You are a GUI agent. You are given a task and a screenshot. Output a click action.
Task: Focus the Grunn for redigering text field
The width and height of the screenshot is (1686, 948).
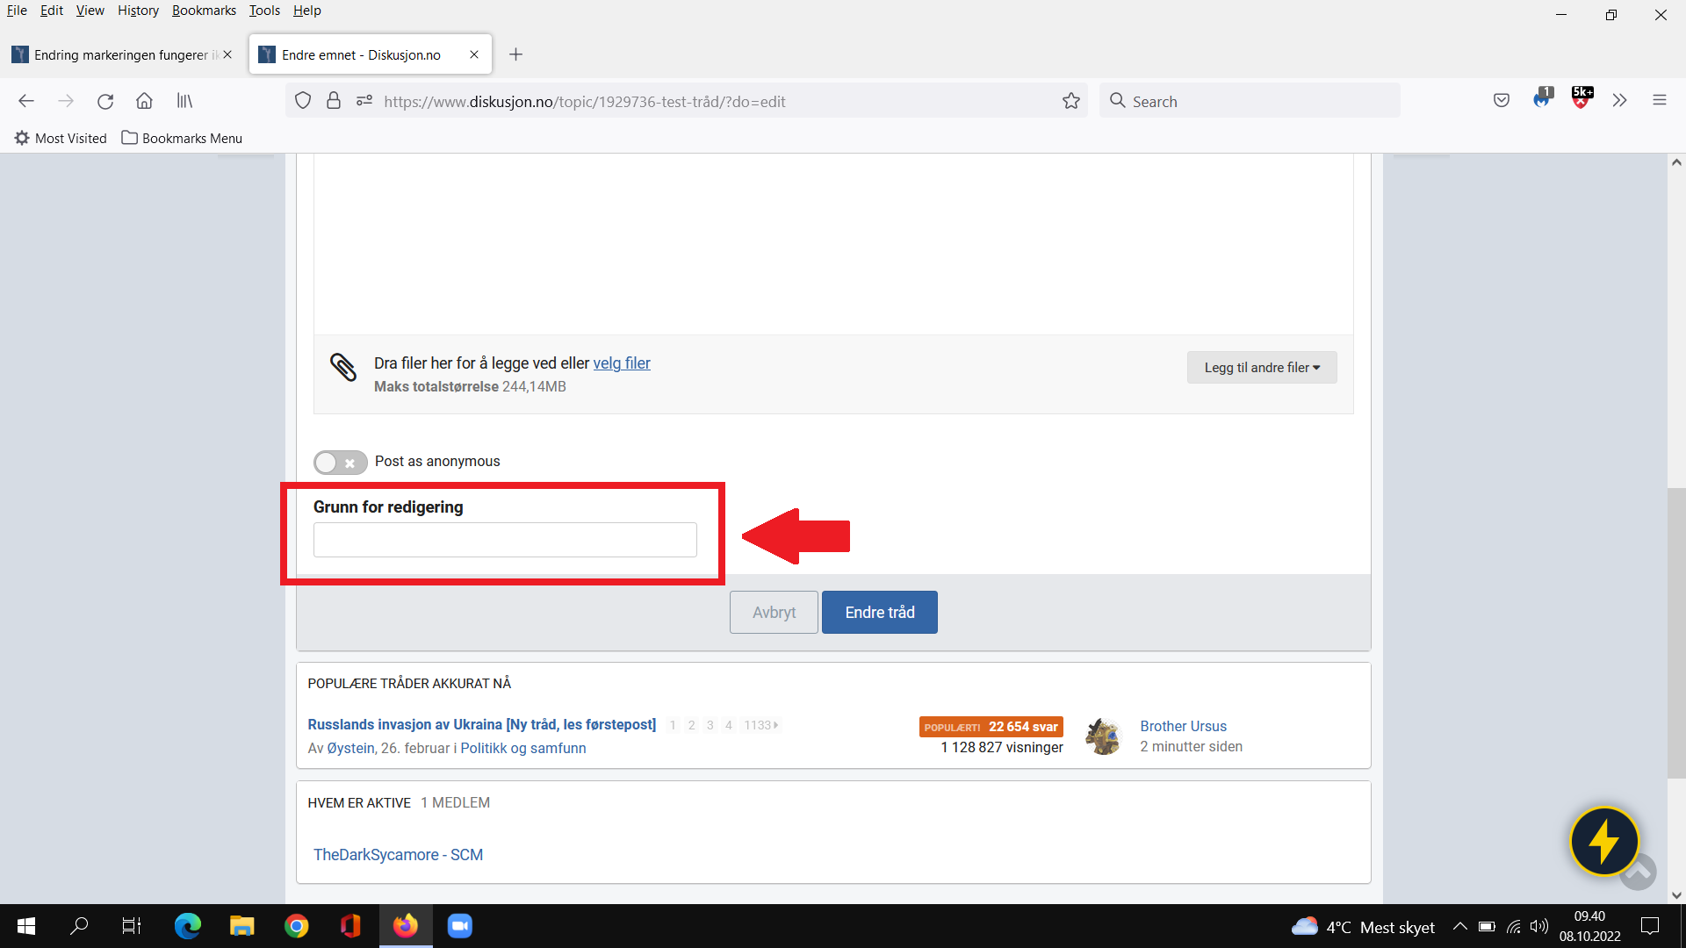505,540
